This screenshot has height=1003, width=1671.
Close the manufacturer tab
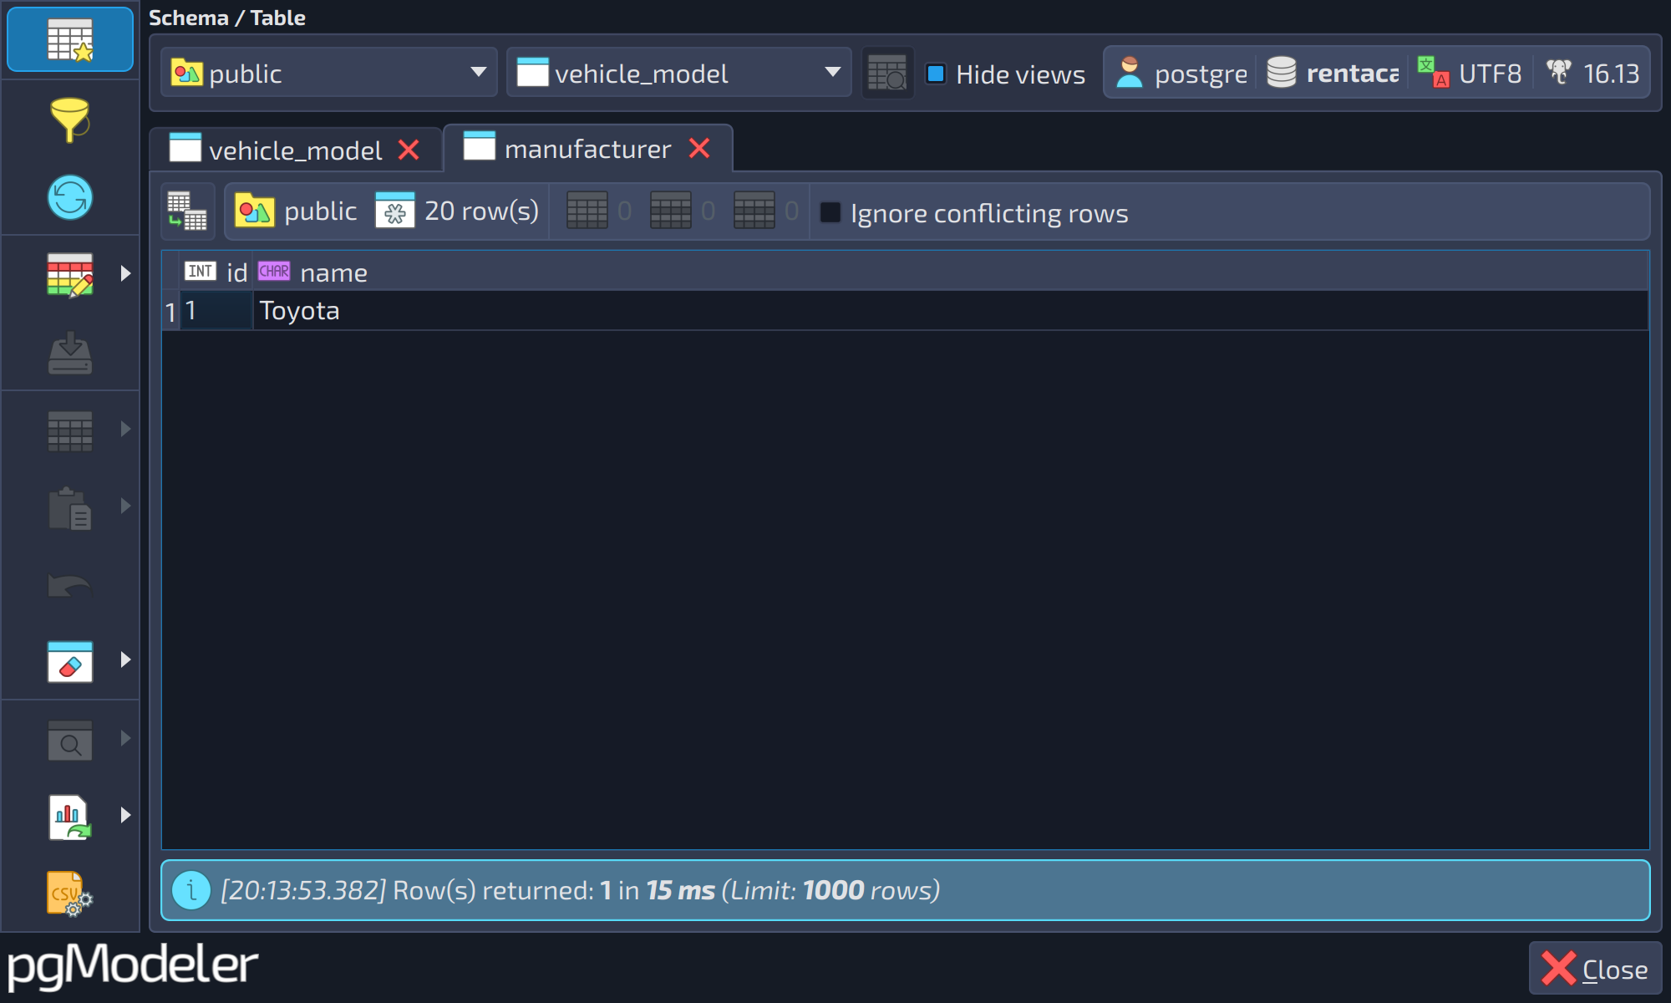coord(699,149)
